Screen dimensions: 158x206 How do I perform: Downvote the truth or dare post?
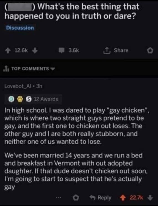coord(35,51)
